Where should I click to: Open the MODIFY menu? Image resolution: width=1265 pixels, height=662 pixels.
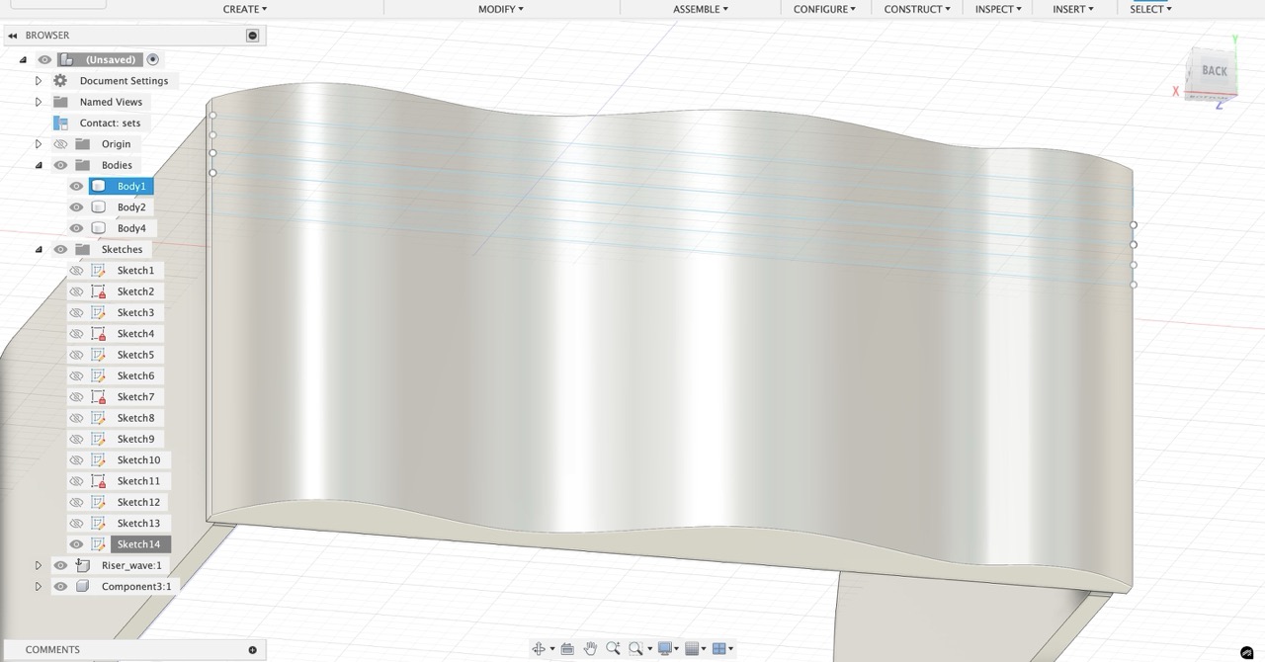(499, 9)
